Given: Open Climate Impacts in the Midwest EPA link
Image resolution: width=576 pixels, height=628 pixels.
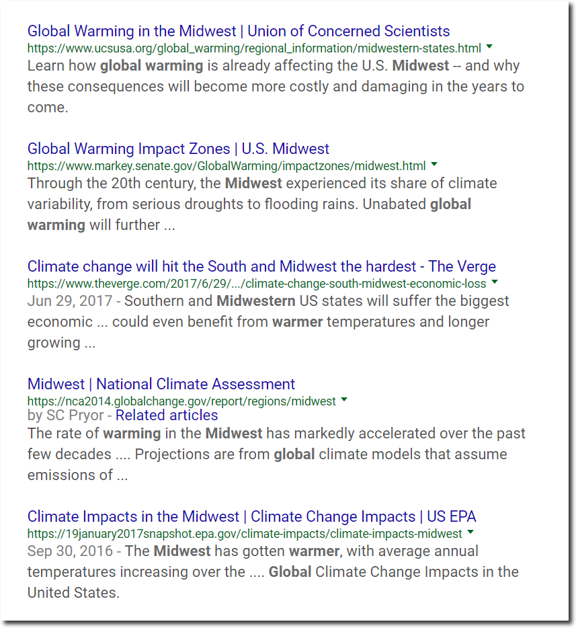Looking at the screenshot, I should 252,516.
